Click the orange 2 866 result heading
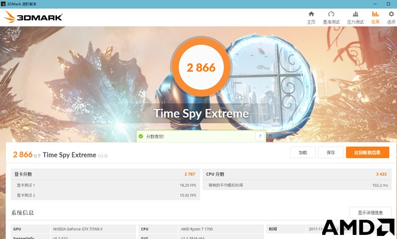 tap(23, 154)
